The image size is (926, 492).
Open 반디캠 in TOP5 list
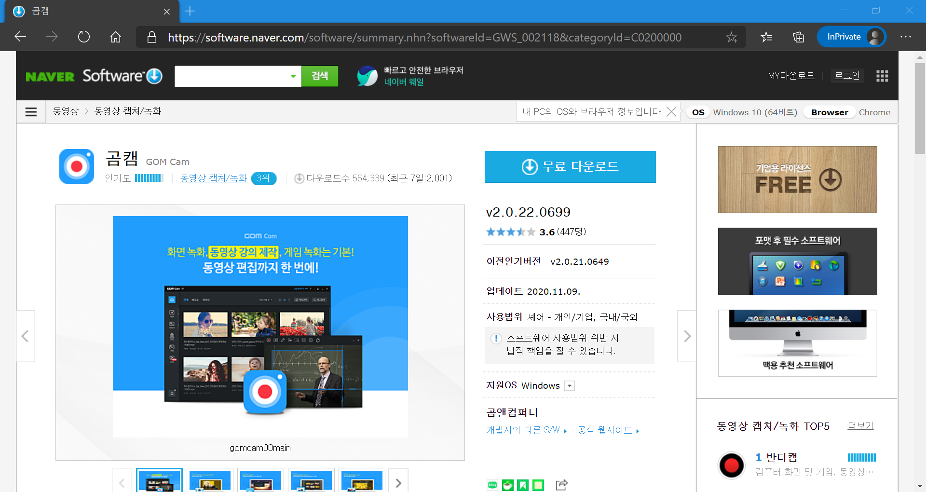(782, 457)
